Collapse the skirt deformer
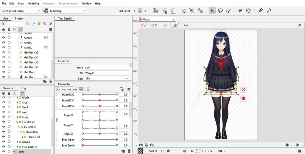305x154 pixels. pyautogui.click(x=14, y=152)
